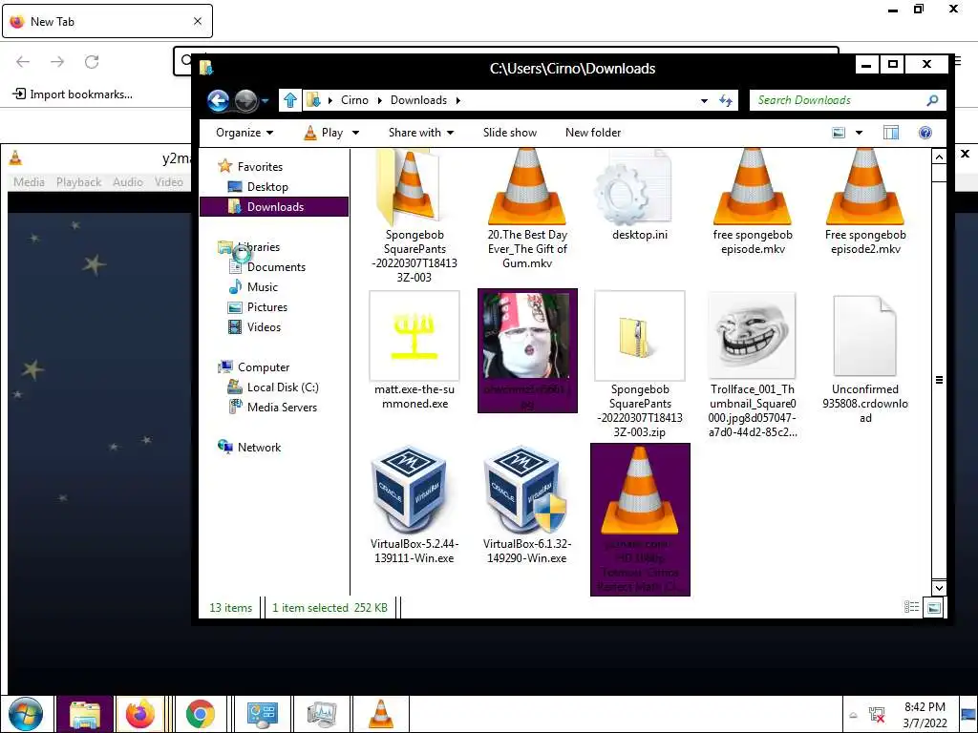Select the masked person image thumbnail
978x733 pixels.
pos(527,335)
